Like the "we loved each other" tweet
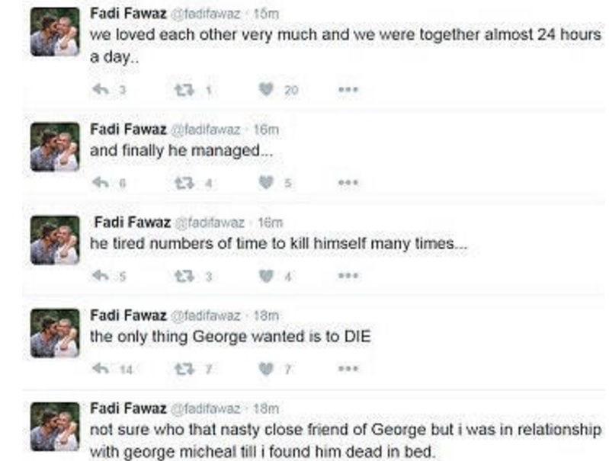609x461 pixels. pos(265,90)
